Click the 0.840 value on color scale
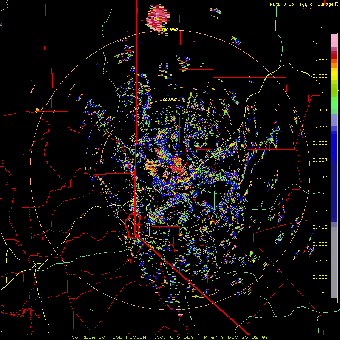Image resolution: width=340 pixels, height=340 pixels. pos(320,93)
